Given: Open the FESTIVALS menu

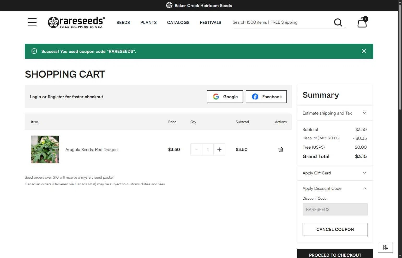Looking at the screenshot, I should coord(211,22).
